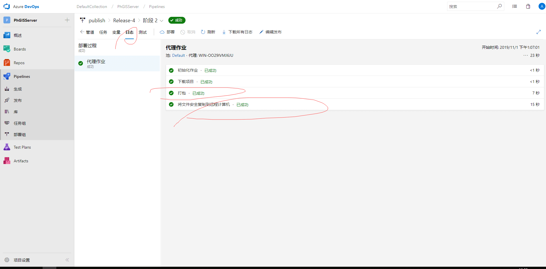
Task: Open the 打包 task log row
Action: coord(182,93)
